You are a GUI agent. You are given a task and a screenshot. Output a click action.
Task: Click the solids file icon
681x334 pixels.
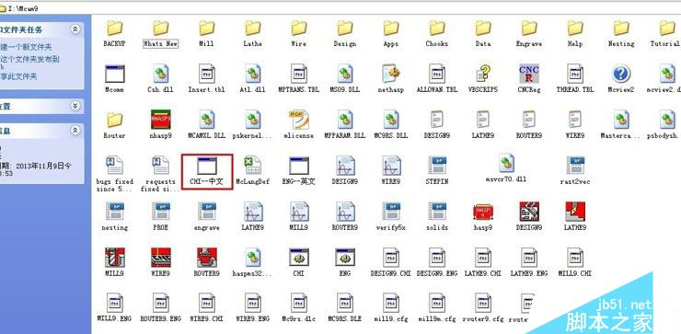[437, 212]
